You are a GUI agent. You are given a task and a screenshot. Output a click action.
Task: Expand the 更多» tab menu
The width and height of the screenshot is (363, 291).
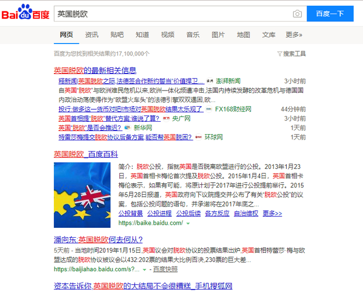[x=294, y=35]
